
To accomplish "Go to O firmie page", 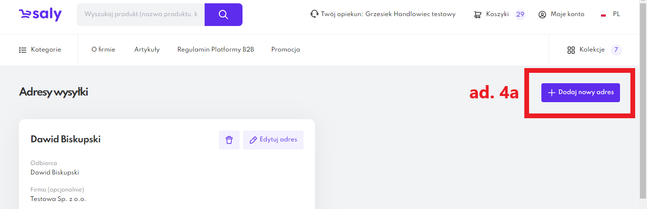I will click(103, 50).
